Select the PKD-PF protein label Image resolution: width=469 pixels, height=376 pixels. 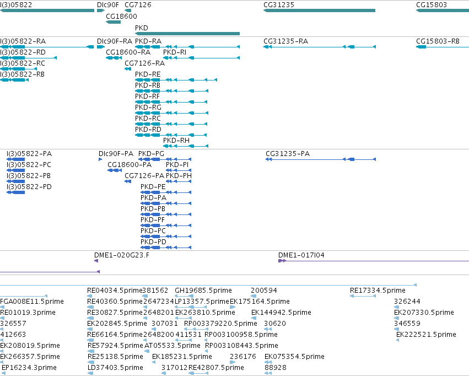coord(153,219)
